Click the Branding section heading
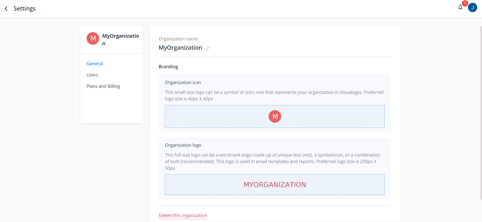Screen dimensions: 482x222 pos(168,67)
